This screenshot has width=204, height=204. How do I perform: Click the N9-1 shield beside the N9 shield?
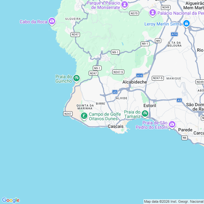pyautogui.click(x=145, y=44)
